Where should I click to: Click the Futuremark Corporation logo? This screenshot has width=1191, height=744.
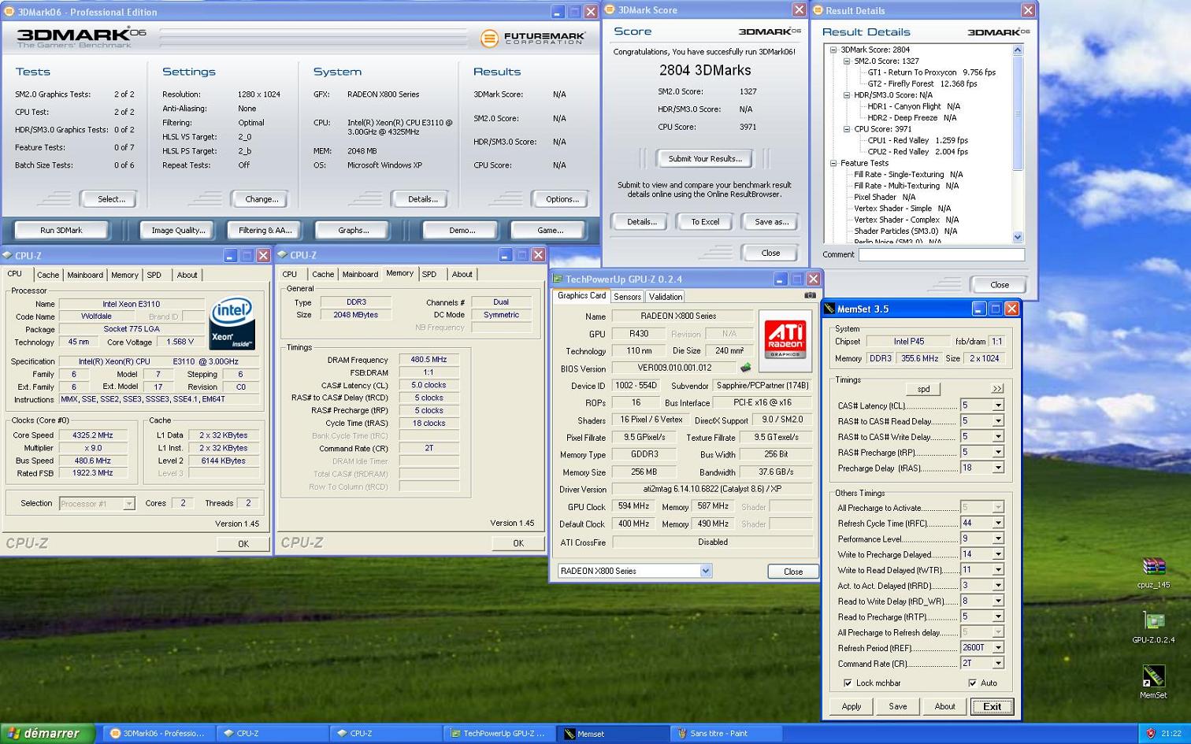pos(533,38)
